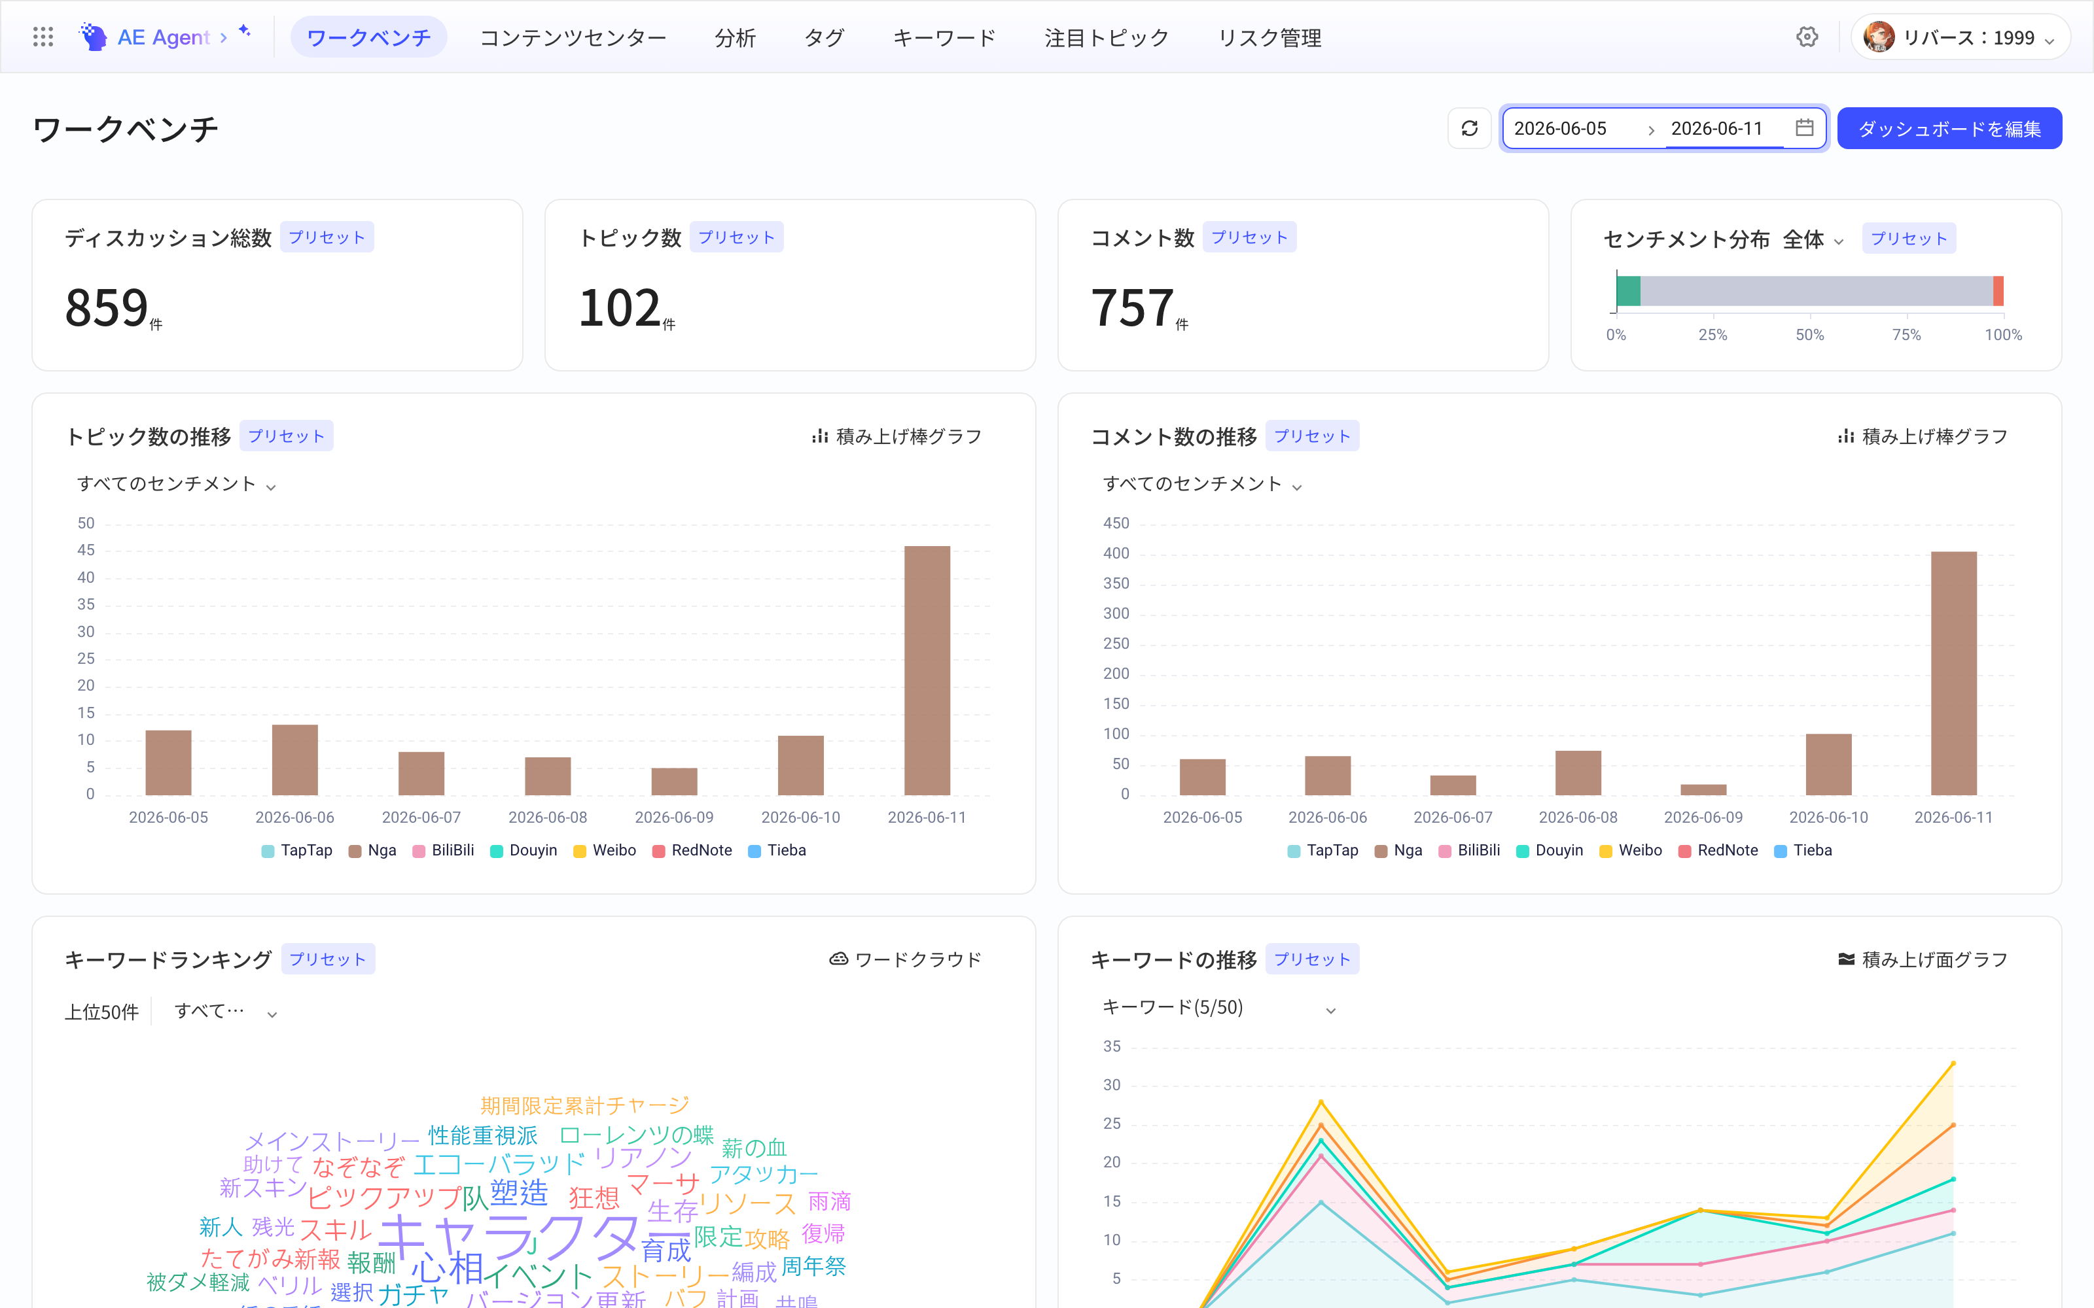
Task: Click the red negative sentiment bar segment
Action: click(x=1999, y=290)
